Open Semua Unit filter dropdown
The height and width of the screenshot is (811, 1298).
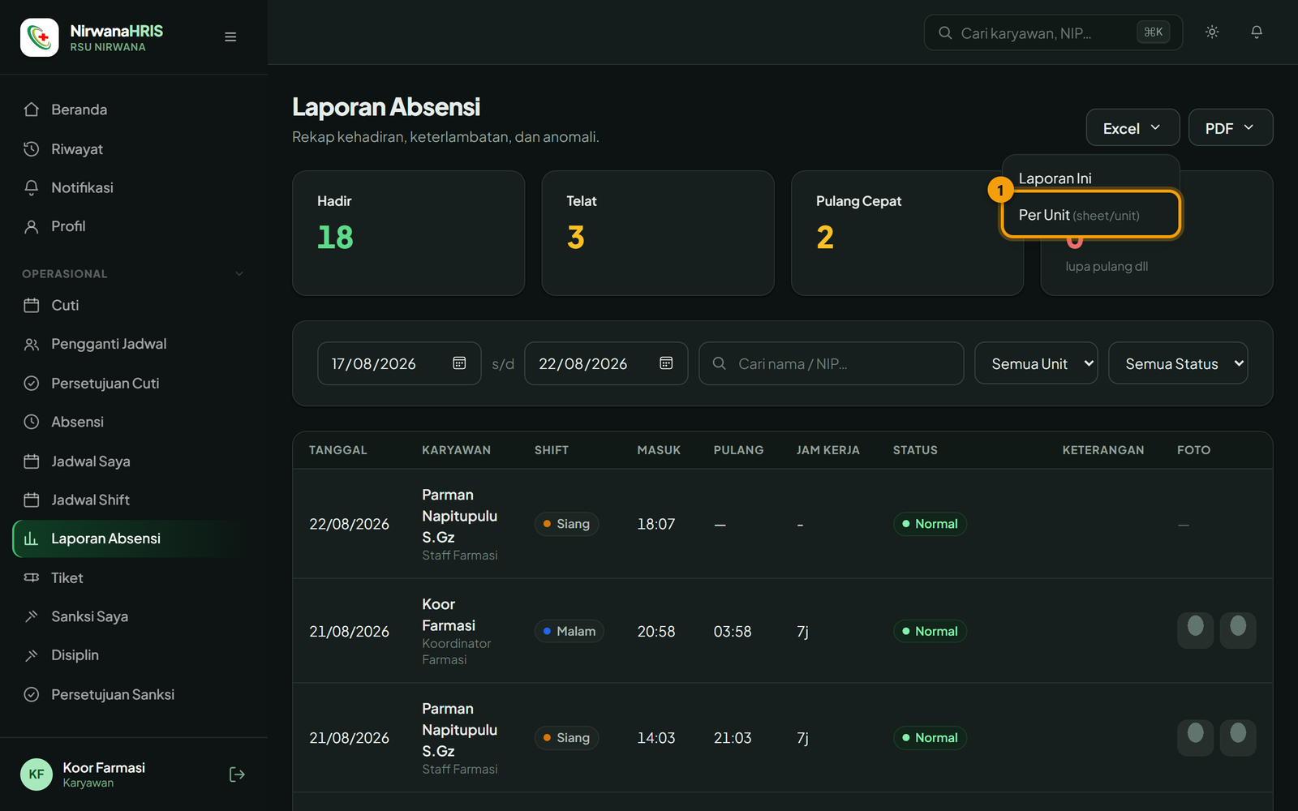pos(1036,363)
